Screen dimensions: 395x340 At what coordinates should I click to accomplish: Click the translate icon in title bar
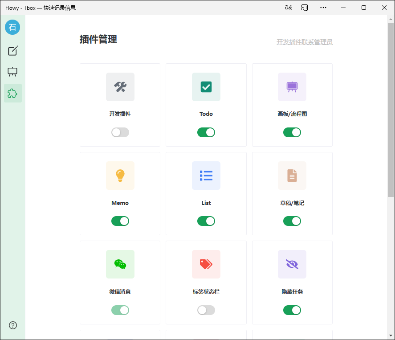288,8
